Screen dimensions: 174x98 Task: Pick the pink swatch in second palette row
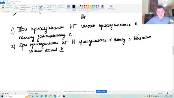click(86, 8)
